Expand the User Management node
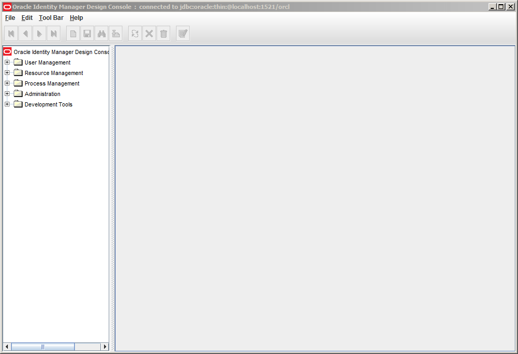This screenshot has height=354, width=518. [7, 62]
